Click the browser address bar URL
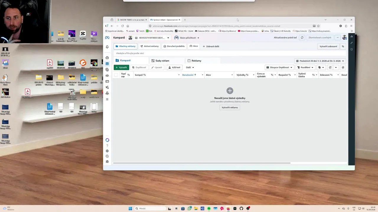The width and height of the screenshot is (378, 212). click(216, 26)
